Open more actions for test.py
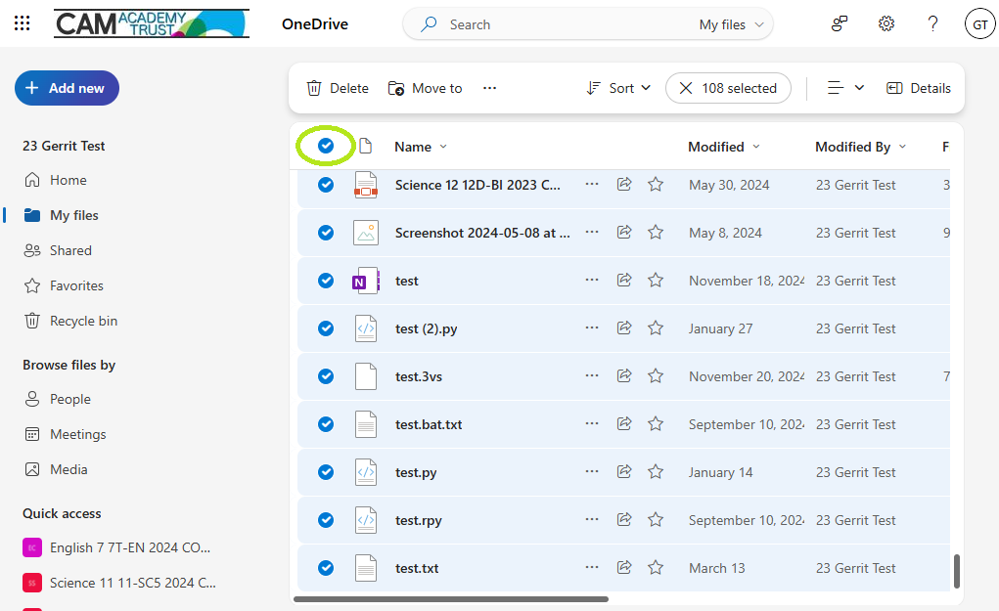The height and width of the screenshot is (611, 999). click(x=592, y=471)
